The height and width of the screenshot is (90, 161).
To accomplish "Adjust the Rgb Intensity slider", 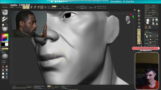I will 54,8.
